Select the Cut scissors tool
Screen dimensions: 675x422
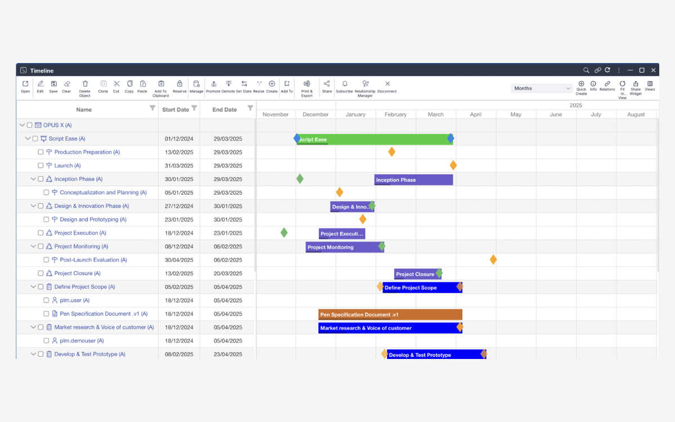116,84
